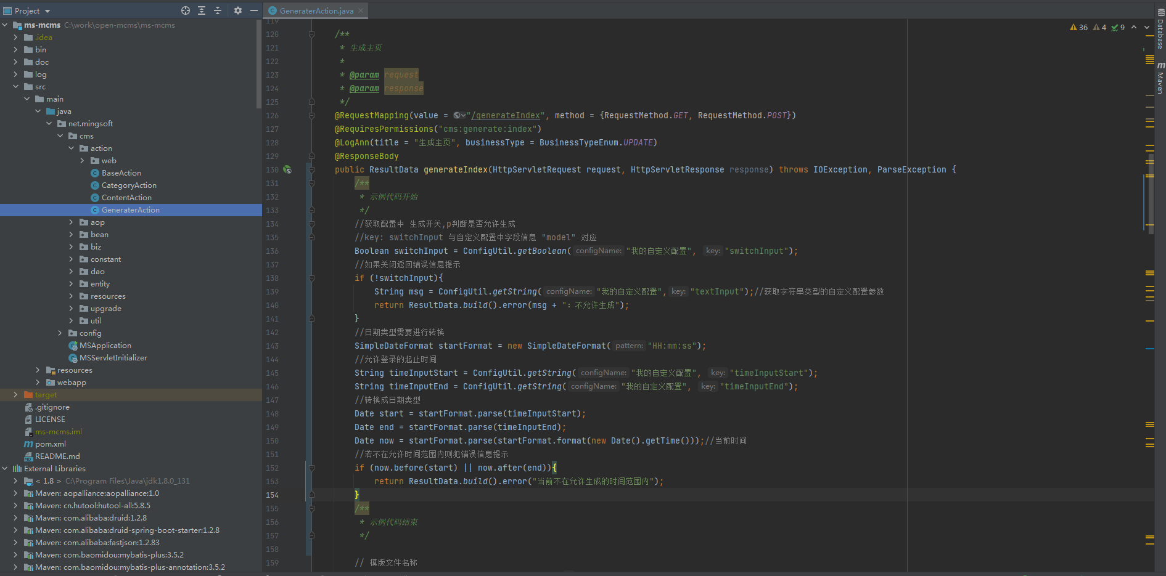The height and width of the screenshot is (576, 1166).
Task: Open the Database side tab
Action: click(x=1160, y=31)
